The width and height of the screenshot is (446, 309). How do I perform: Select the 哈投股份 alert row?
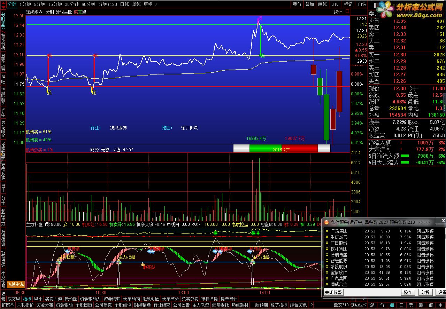pyautogui.click(x=383, y=267)
